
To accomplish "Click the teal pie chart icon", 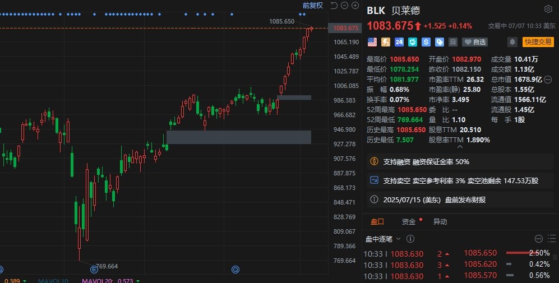I will click(413, 42).
